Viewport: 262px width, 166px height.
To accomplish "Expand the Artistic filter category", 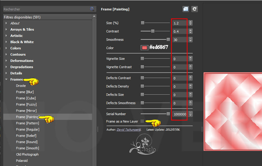I will pos(6,36).
